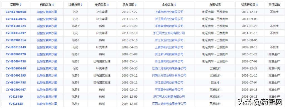Viewport: 286px width, 109px height.
Task: Visit 浙江东亚药业有限公司 company page
Action: point(169,40)
